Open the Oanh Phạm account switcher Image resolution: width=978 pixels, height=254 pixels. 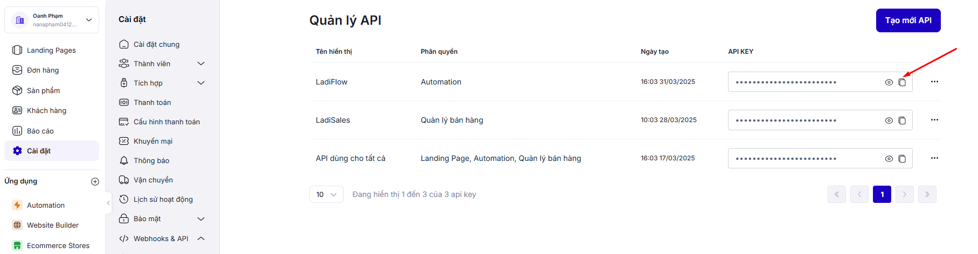(x=52, y=20)
